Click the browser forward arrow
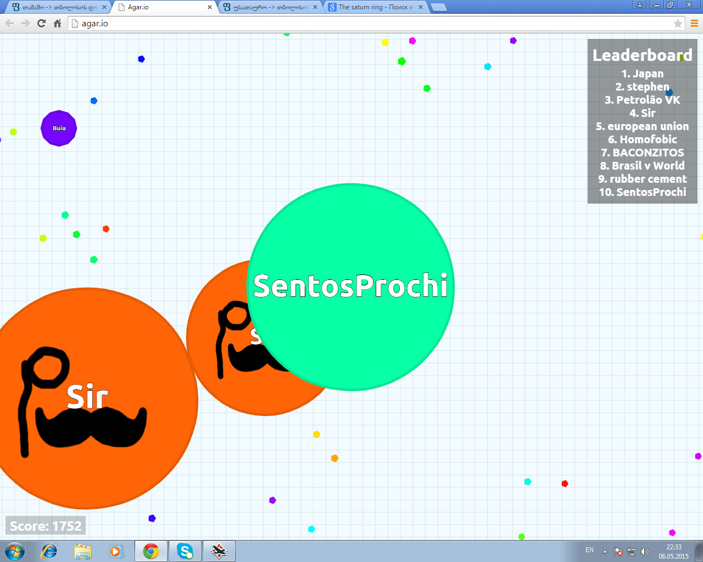703x562 pixels. coord(25,23)
